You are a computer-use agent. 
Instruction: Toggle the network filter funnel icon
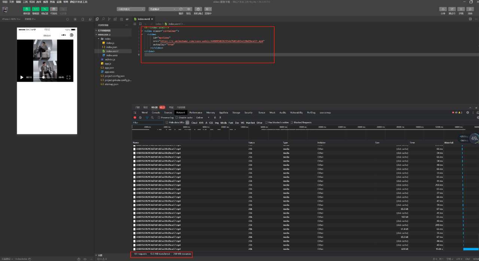pyautogui.click(x=147, y=117)
